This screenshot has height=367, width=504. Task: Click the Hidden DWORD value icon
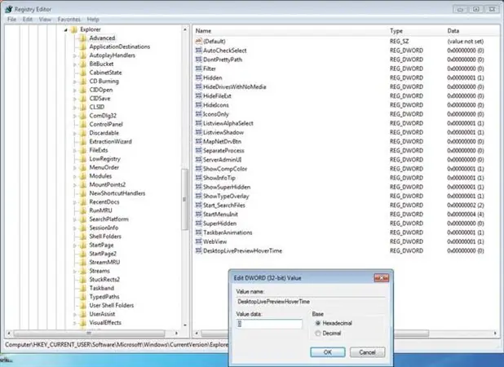(199, 77)
